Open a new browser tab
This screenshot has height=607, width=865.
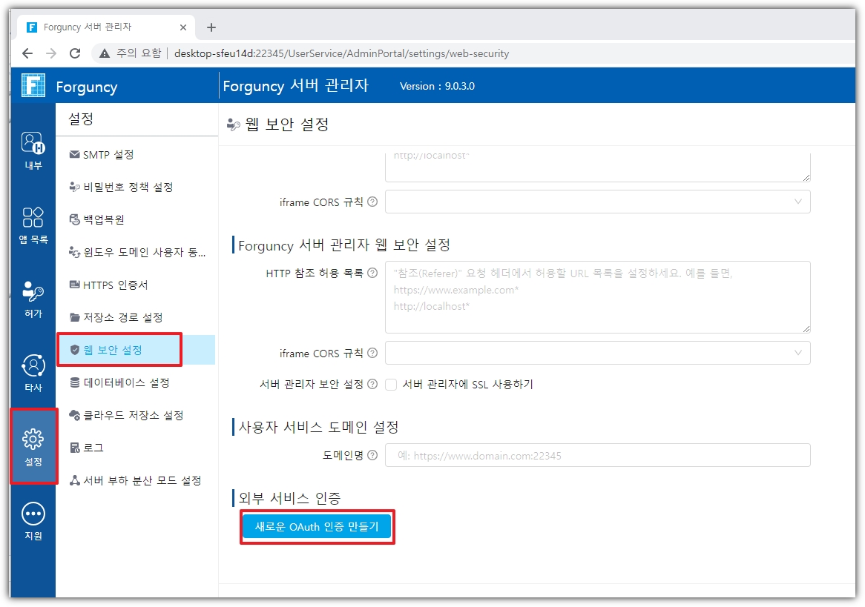click(211, 27)
